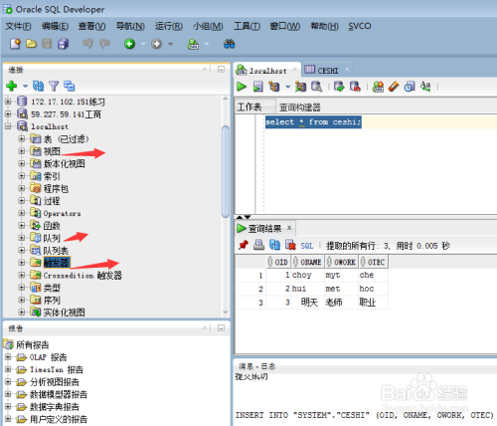497x426 pixels.
Task: Click the Refresh connections icon
Action: coord(38,86)
